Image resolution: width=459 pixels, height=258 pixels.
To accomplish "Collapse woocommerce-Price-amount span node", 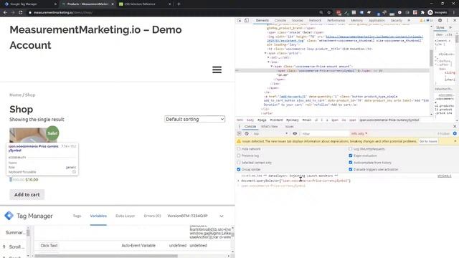I will point(272,67).
